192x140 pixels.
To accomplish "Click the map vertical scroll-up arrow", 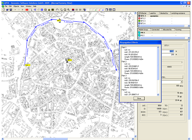I will point(135,13).
